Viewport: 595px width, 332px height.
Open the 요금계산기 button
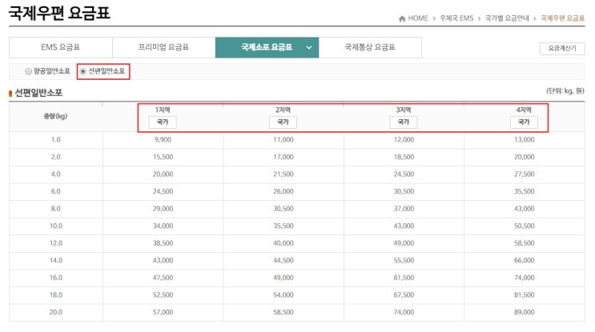pos(562,48)
